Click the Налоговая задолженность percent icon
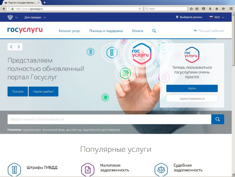This screenshot has width=235, height=177. (x=88, y=169)
